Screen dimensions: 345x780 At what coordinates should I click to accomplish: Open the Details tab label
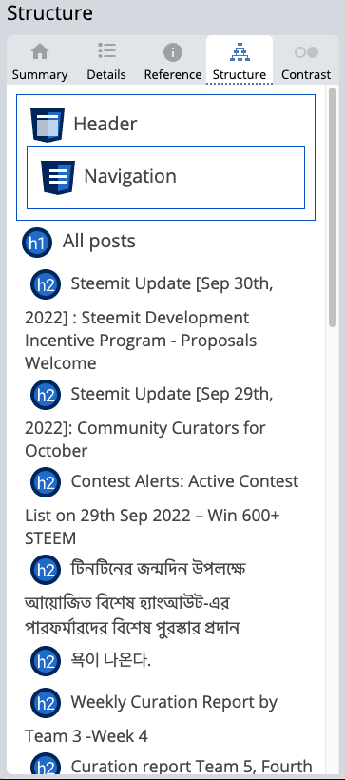(106, 74)
